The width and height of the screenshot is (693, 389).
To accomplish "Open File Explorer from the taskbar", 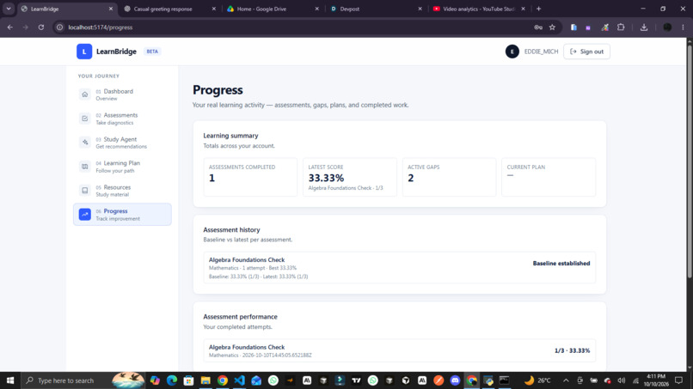I will tap(205, 380).
